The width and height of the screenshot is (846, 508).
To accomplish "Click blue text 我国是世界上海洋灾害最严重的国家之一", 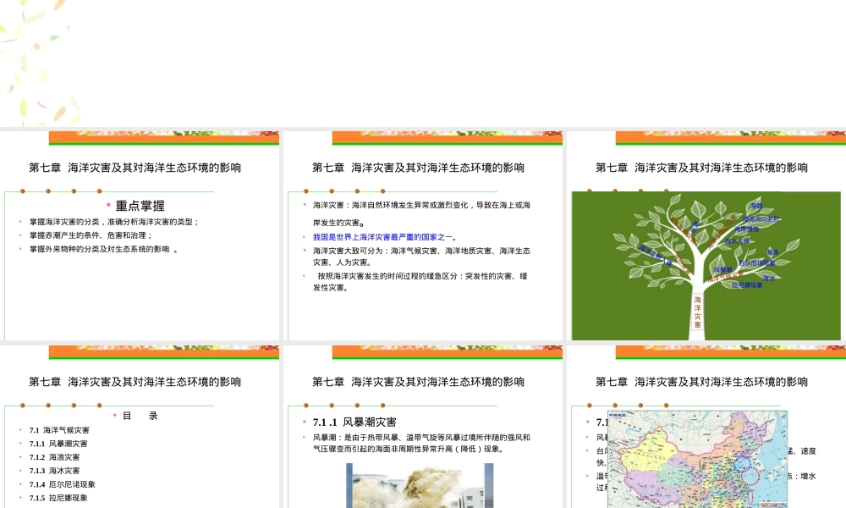I will tap(385, 237).
